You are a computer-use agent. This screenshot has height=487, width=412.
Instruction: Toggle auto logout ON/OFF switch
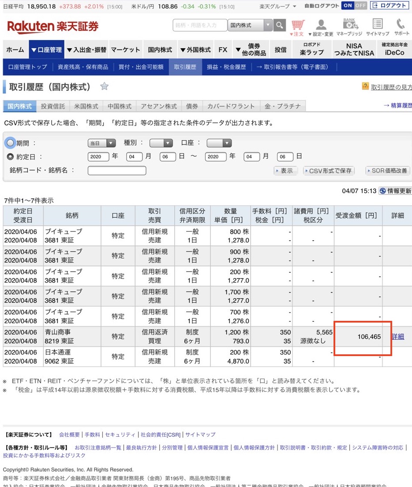(x=354, y=6)
